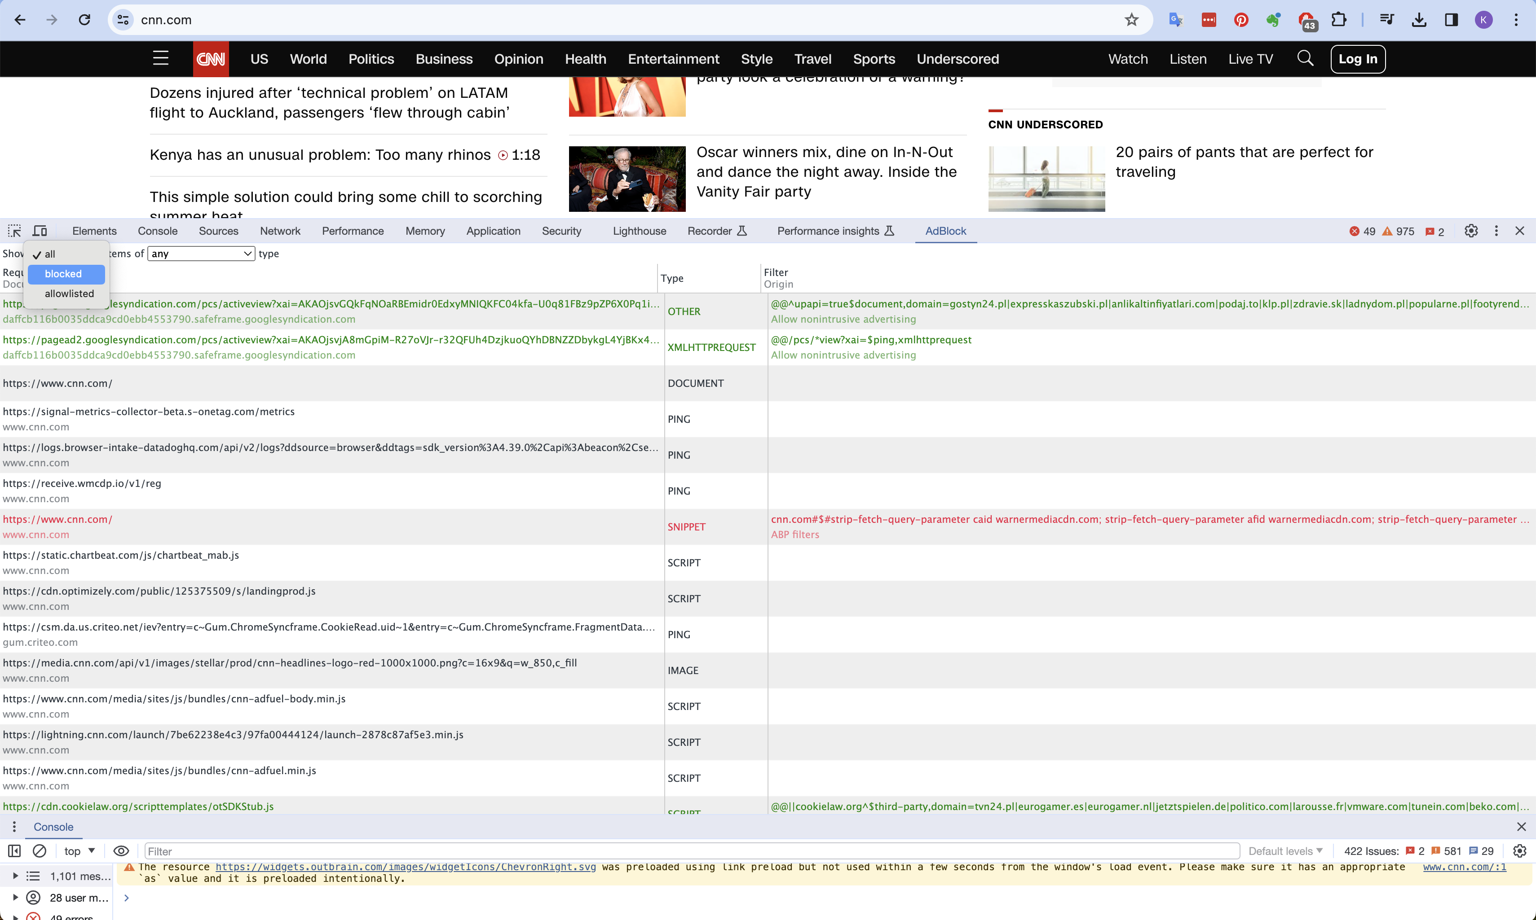Open the Performance insights tab
This screenshot has height=920, width=1536.
click(x=835, y=231)
